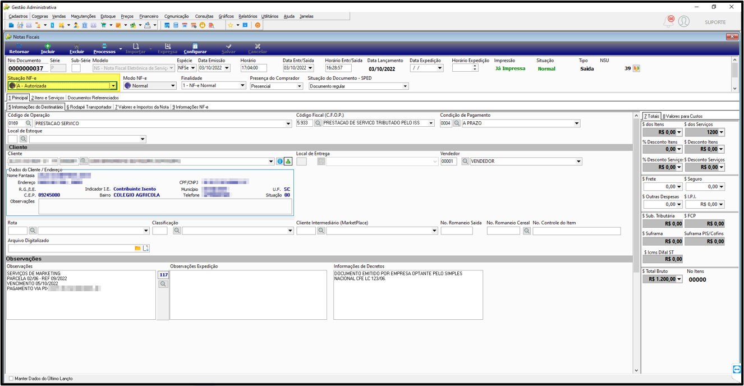The height and width of the screenshot is (386, 744).
Task: Open the Data Emissão date picker dropdown
Action: (x=227, y=68)
